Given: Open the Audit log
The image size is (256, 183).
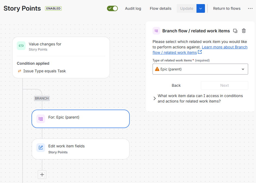Looking at the screenshot, I should tap(133, 8).
